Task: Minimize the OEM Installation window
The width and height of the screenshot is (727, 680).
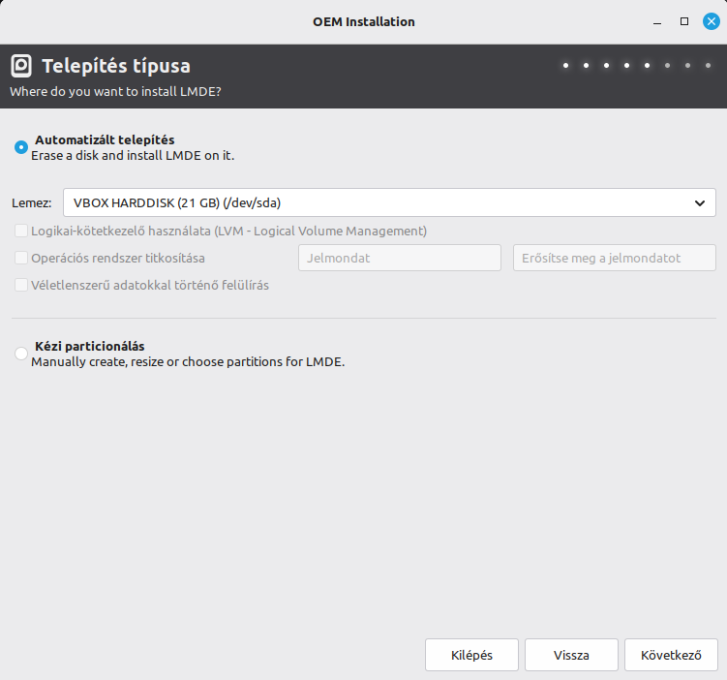Action: [658, 21]
